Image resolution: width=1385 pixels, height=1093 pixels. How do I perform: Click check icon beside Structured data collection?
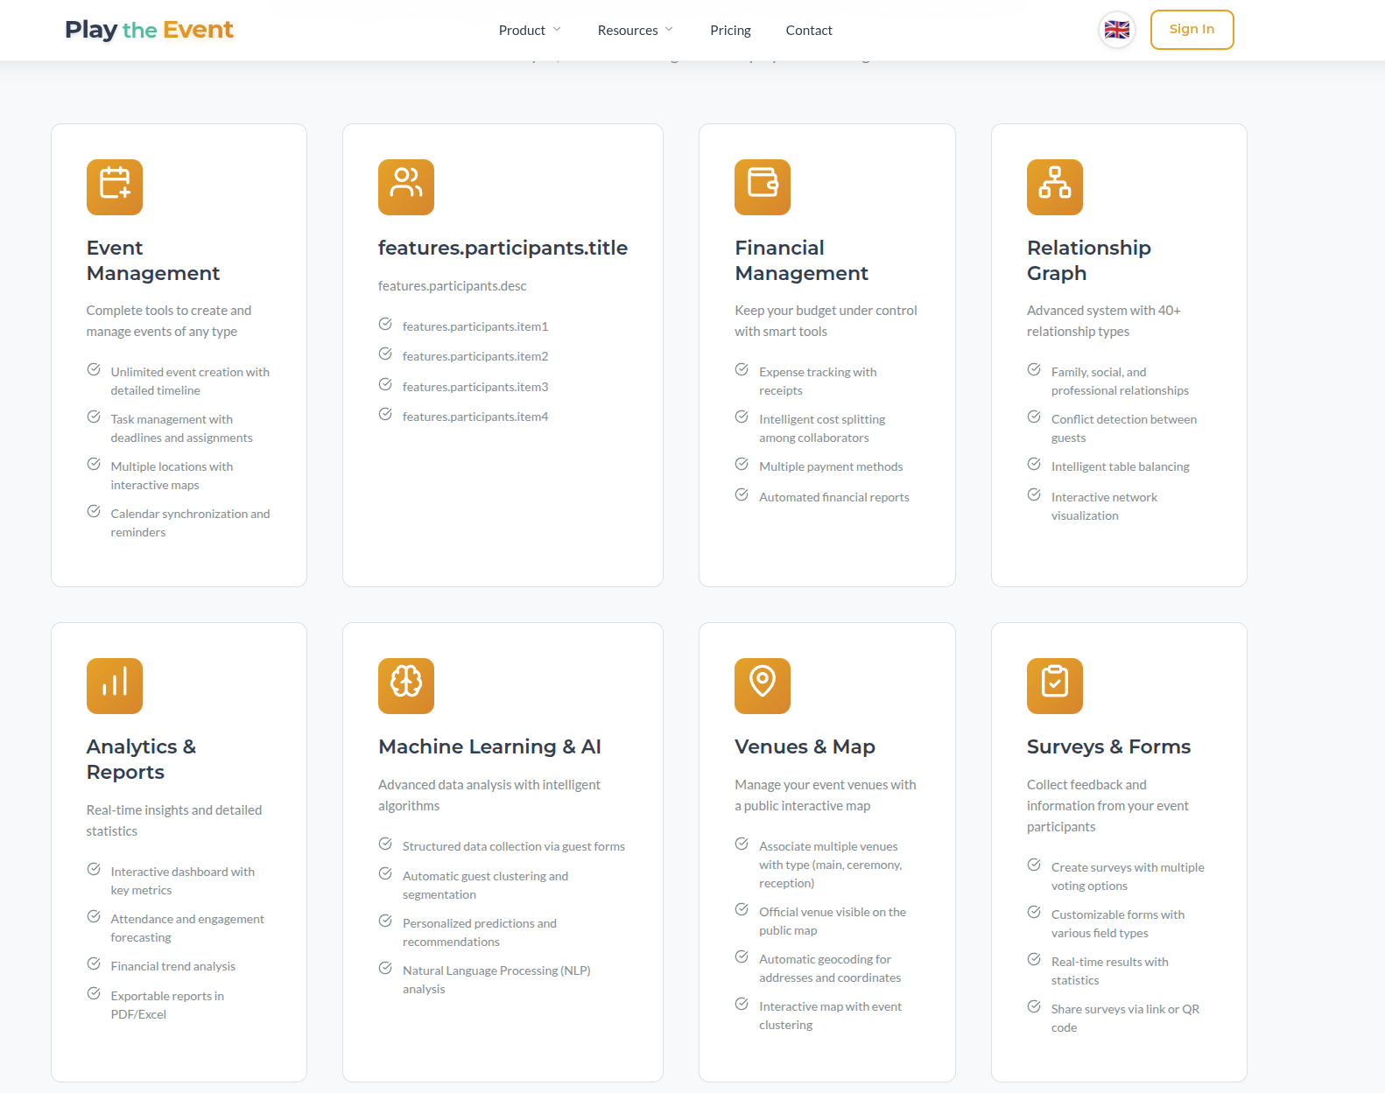point(385,844)
